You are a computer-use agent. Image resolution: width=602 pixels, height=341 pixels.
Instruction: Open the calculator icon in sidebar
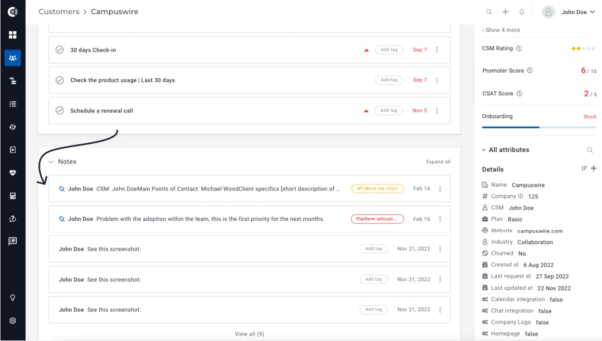13,196
